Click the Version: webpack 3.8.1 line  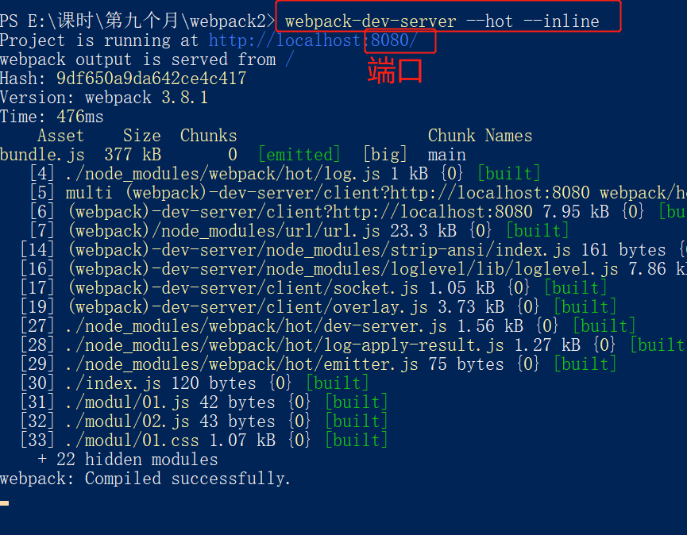pos(104,98)
